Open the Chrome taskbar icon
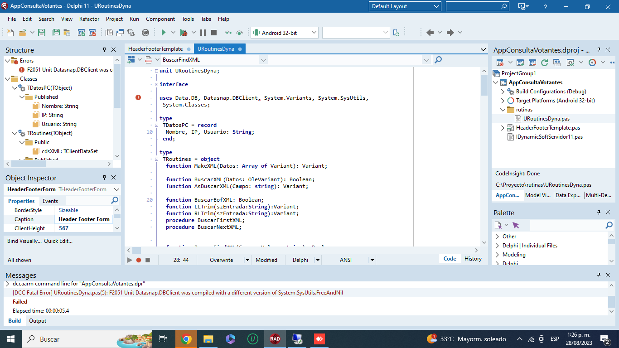This screenshot has width=619, height=348. tap(186, 339)
